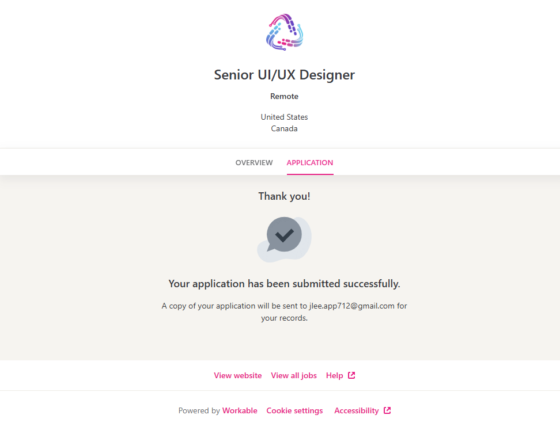Screen dimensions: 560x430
Task: Click the Thank you! heading
Action: 284,196
